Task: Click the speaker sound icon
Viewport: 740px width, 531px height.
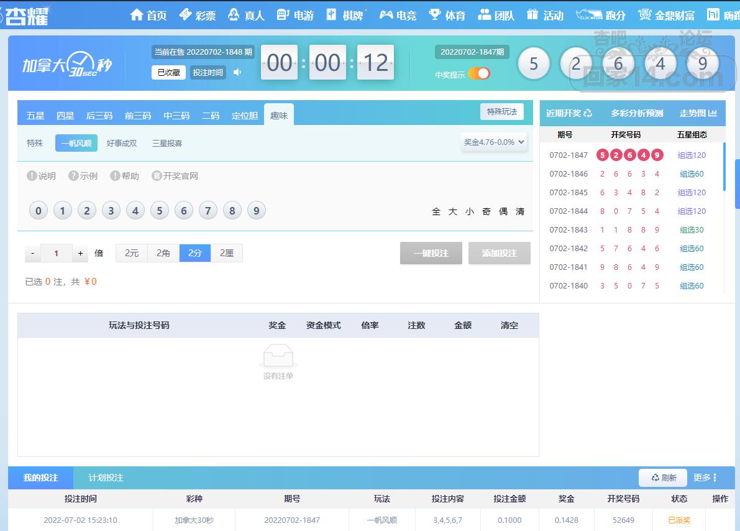Action: point(237,72)
